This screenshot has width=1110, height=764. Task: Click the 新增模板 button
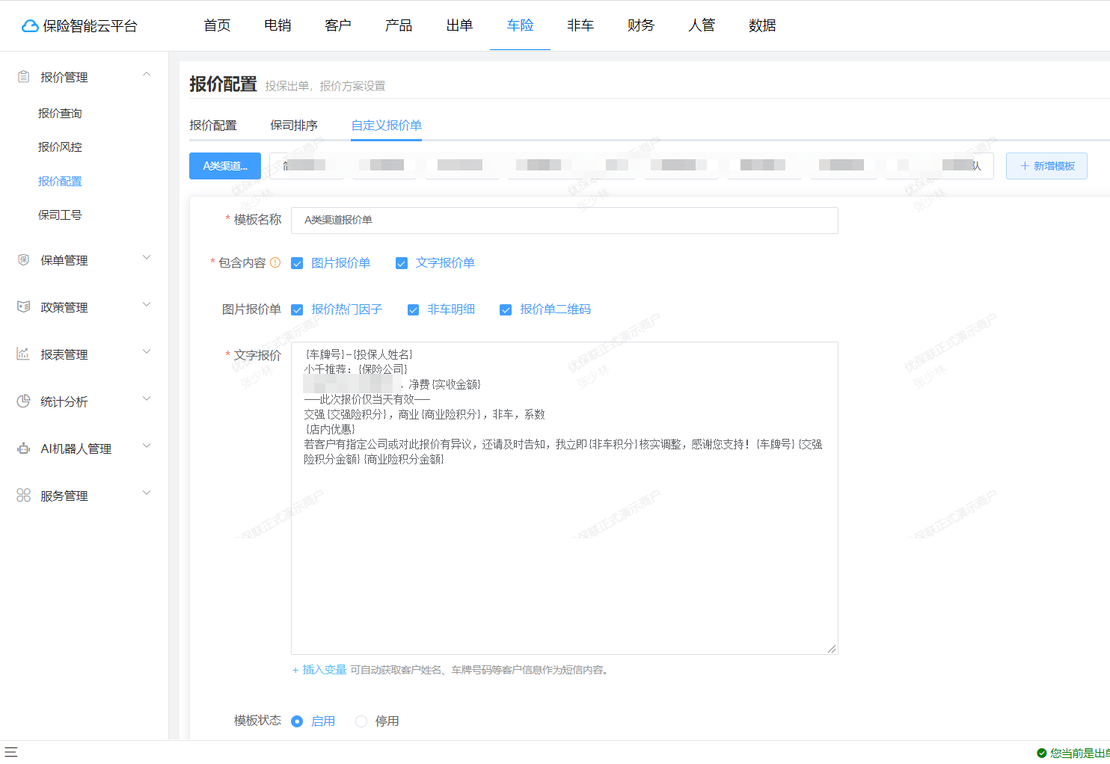pyautogui.click(x=1046, y=166)
